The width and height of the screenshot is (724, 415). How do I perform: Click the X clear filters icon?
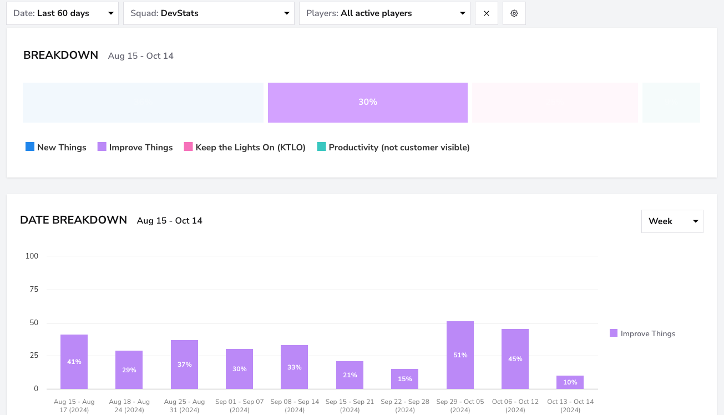point(487,13)
